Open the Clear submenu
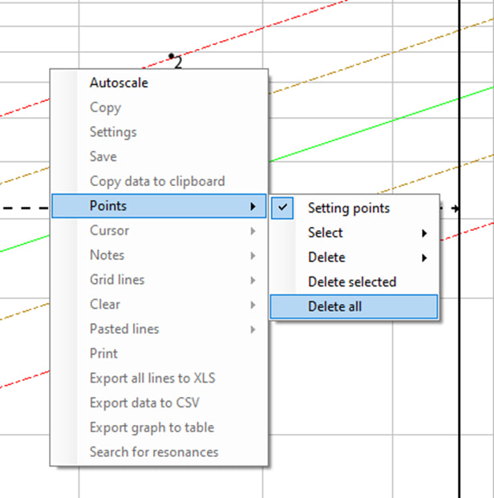The height and width of the screenshot is (498, 494). pos(159,304)
